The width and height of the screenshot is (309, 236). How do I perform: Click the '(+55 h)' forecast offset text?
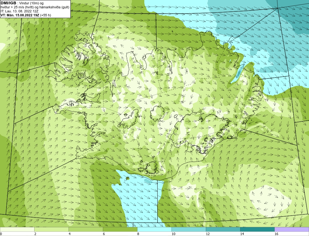coord(45,15)
